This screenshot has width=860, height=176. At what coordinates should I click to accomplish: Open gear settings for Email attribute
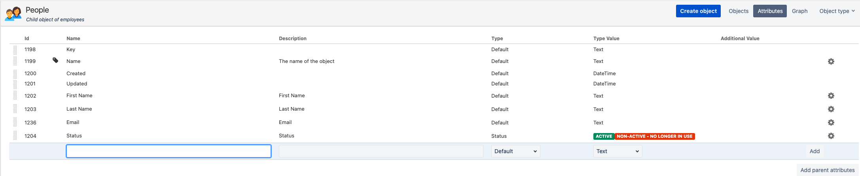(831, 122)
